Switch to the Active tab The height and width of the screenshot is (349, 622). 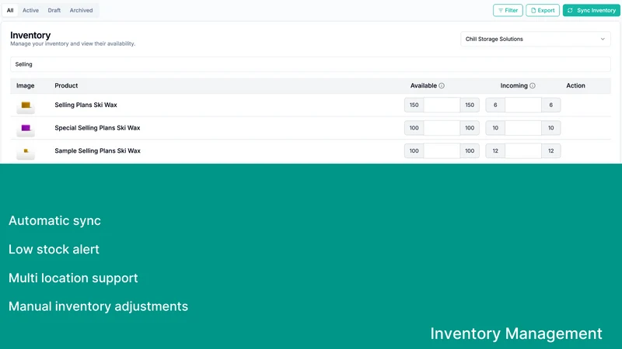[30, 10]
